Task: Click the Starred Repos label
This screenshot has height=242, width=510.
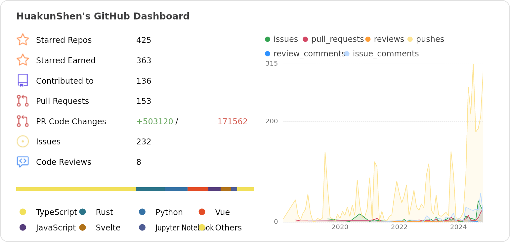Action: (x=64, y=40)
